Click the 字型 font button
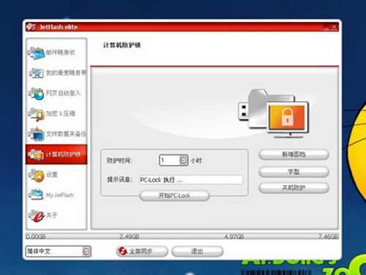The image size is (366, 275). (x=294, y=172)
